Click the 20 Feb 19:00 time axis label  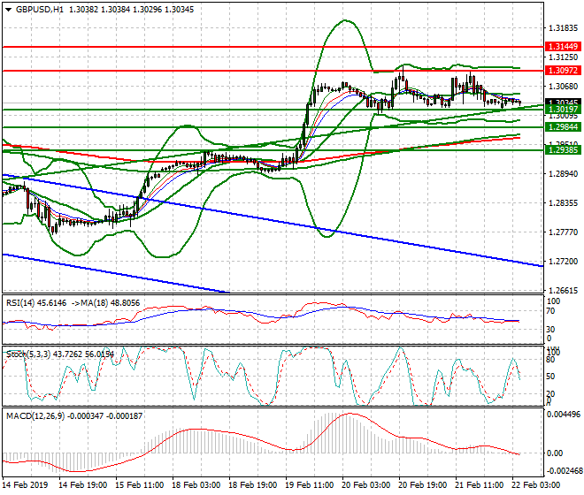422,485
